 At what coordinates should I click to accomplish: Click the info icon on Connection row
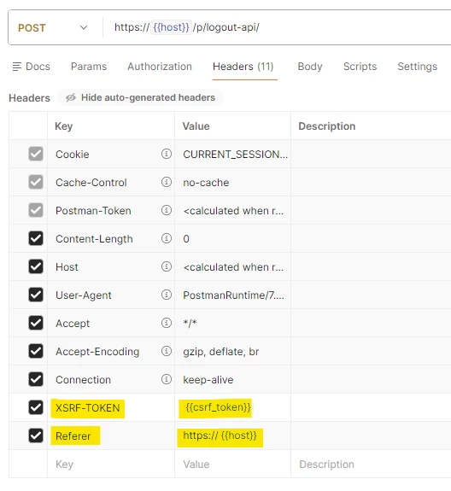167,379
